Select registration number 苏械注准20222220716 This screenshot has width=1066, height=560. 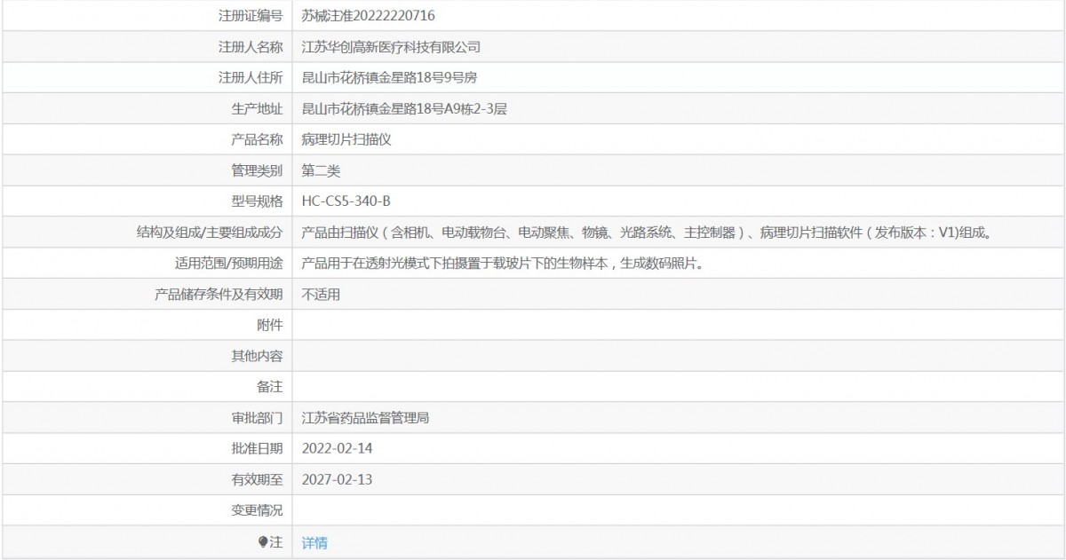pyautogui.click(x=368, y=16)
